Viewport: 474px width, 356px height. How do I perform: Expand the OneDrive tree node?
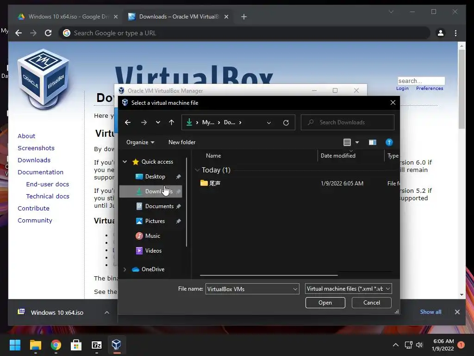(x=125, y=269)
